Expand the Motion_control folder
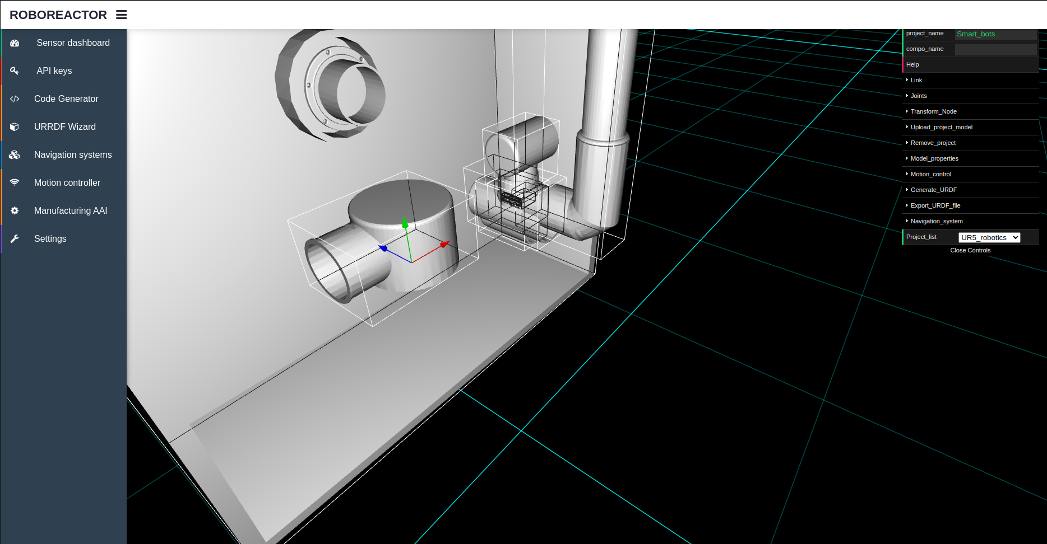The image size is (1047, 544). click(970, 175)
